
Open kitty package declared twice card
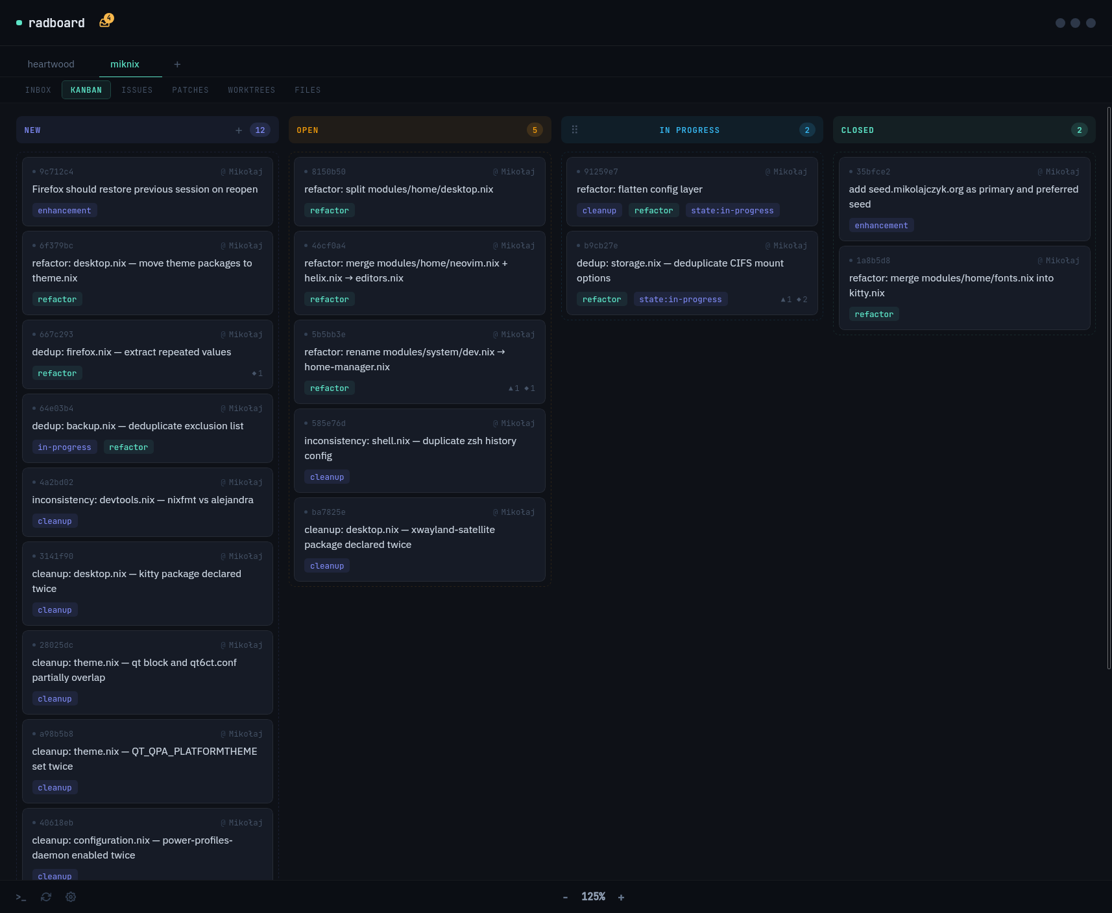[x=147, y=583]
